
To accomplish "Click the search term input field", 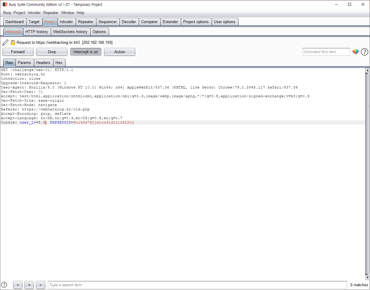I will (197, 285).
